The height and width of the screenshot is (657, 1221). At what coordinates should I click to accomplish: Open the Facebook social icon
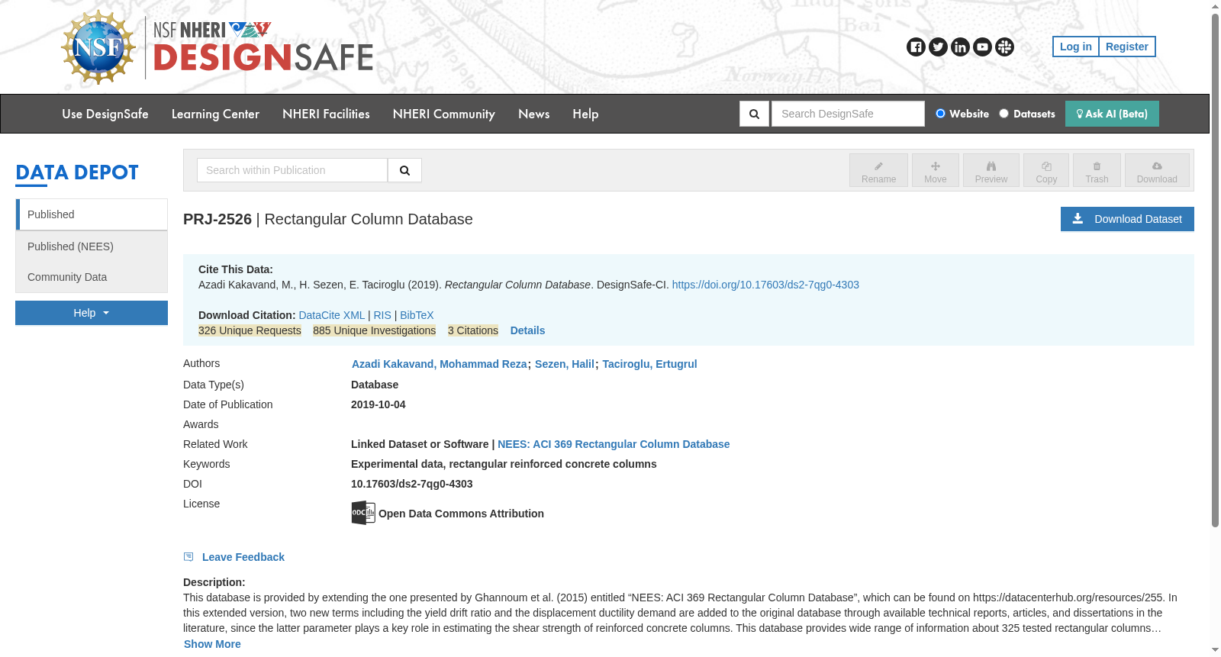click(x=916, y=47)
